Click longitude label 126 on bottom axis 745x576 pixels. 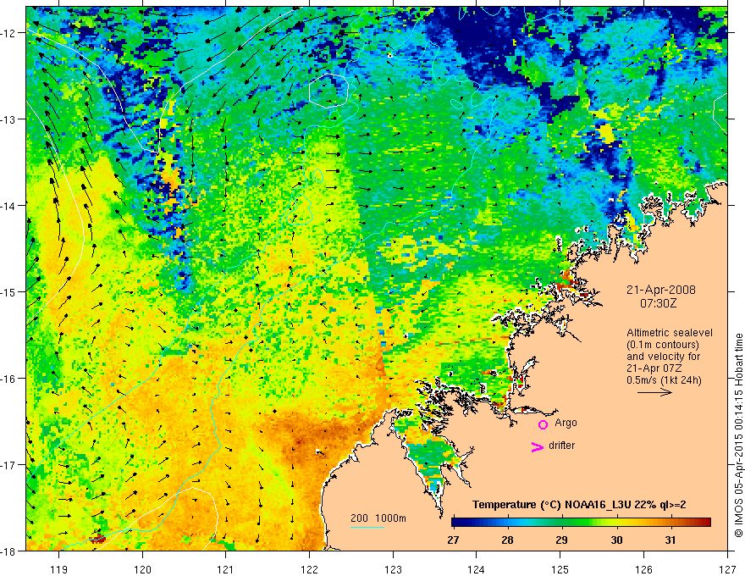pyautogui.click(x=643, y=569)
